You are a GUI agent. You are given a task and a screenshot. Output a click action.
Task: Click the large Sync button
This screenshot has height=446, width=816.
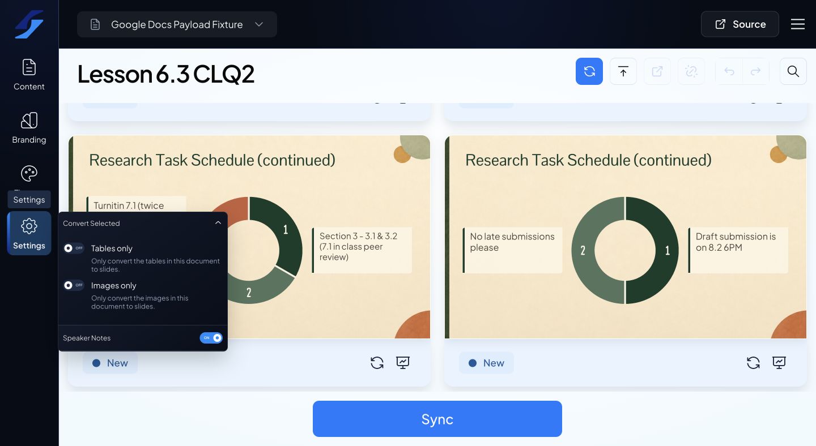pyautogui.click(x=437, y=419)
